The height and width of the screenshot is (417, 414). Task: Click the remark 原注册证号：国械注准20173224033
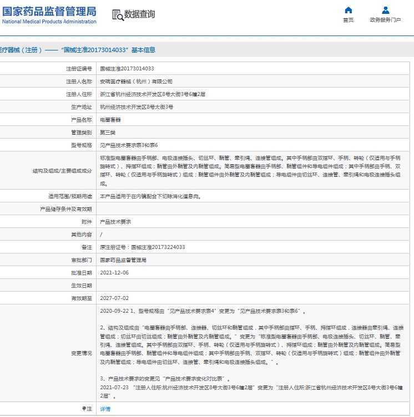[x=143, y=247]
